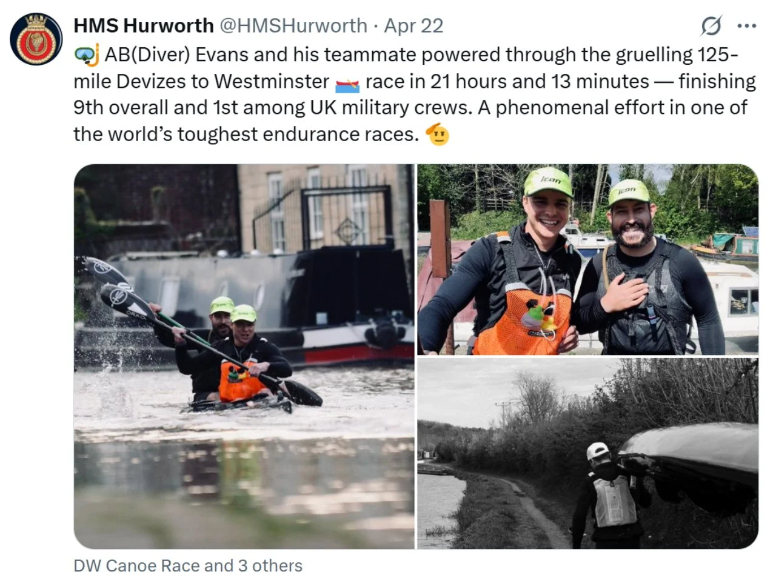Screen dimensions: 776x575
Task: Click the canoe emoji after Westminster
Action: [x=347, y=82]
